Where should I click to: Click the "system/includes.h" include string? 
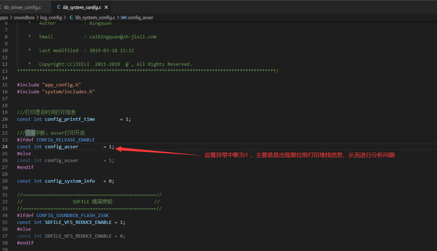click(68, 92)
